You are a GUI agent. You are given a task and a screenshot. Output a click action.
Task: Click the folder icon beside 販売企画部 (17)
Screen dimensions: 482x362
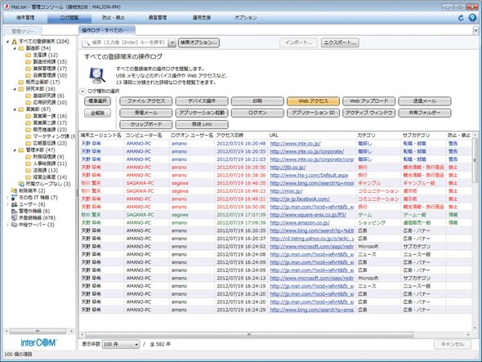[21, 82]
